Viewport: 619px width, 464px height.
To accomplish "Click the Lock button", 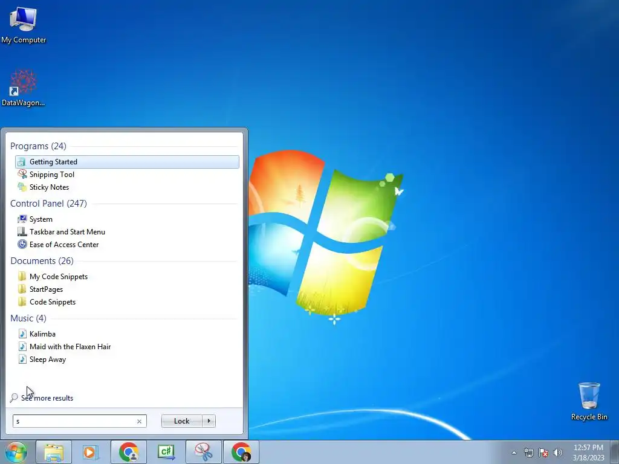I will [x=181, y=421].
